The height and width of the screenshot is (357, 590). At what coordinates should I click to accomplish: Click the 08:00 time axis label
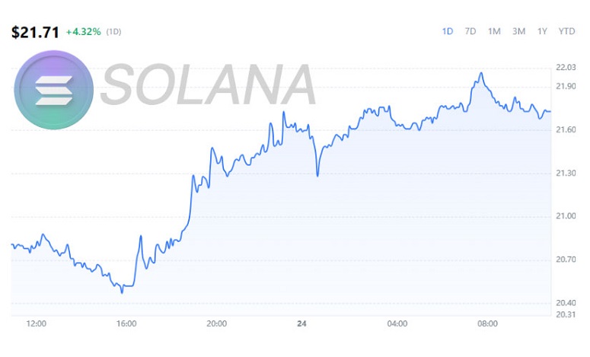click(487, 324)
